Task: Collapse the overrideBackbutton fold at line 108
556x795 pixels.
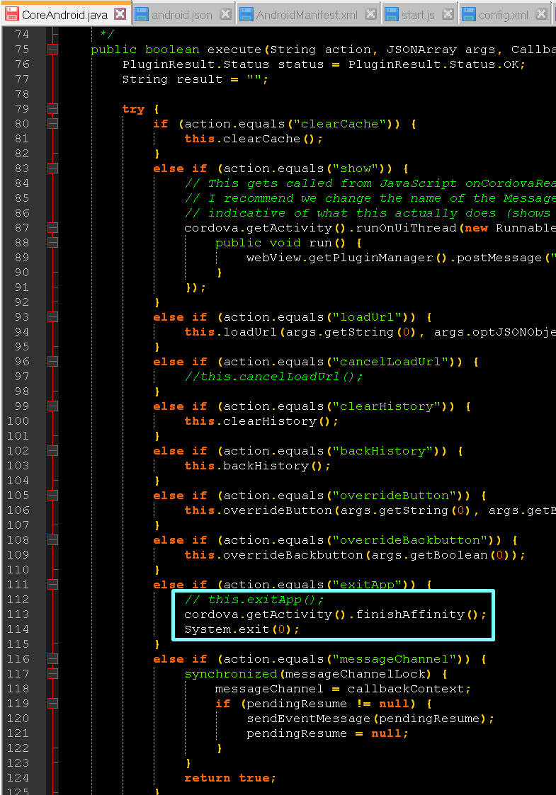Action: click(52, 540)
